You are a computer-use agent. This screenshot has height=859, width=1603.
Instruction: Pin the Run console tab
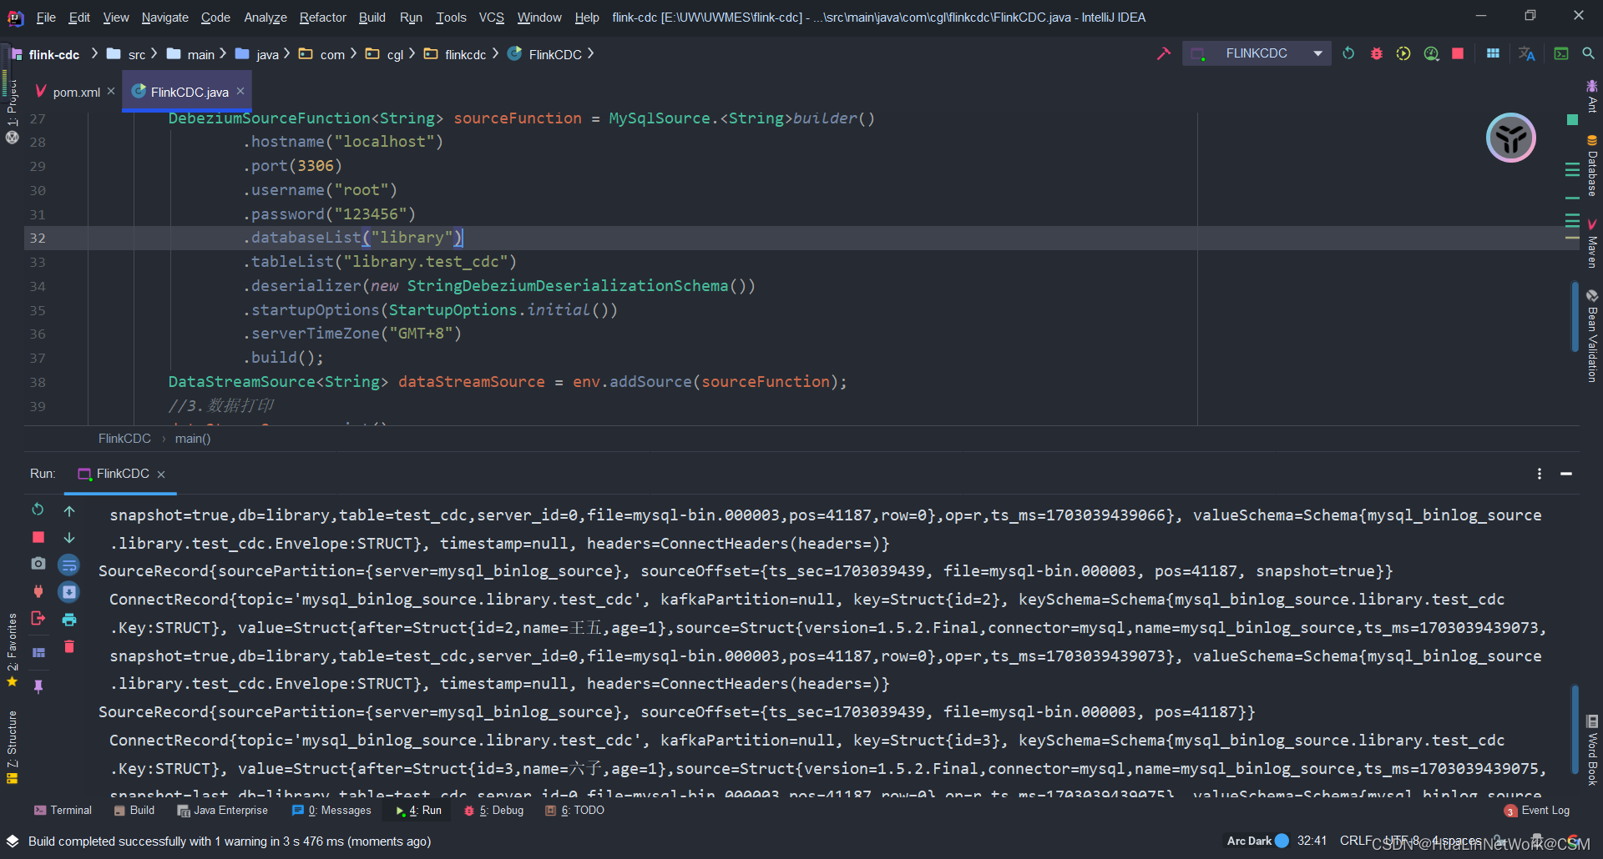coord(38,686)
